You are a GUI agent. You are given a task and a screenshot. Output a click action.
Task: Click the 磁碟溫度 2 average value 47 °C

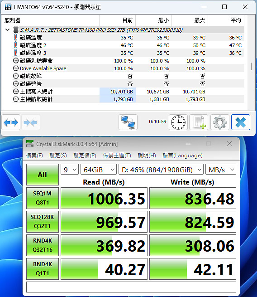[x=235, y=45]
